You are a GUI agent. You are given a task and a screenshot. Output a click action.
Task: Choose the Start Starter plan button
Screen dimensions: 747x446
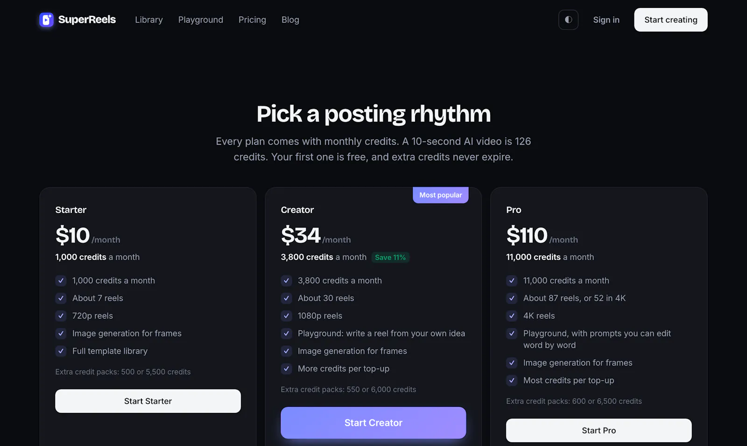click(148, 401)
